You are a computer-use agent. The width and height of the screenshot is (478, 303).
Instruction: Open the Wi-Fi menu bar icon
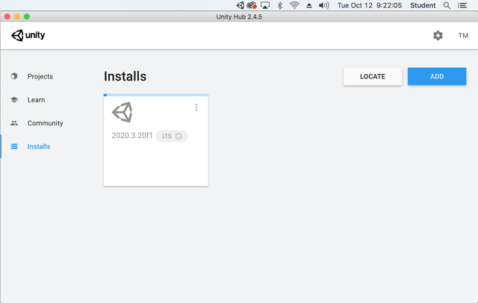(294, 5)
